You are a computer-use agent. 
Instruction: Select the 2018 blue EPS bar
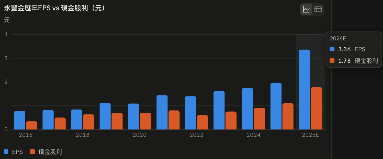click(x=77, y=119)
